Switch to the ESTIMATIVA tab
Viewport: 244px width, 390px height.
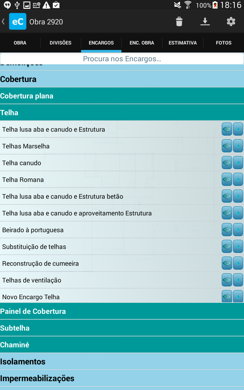click(183, 43)
